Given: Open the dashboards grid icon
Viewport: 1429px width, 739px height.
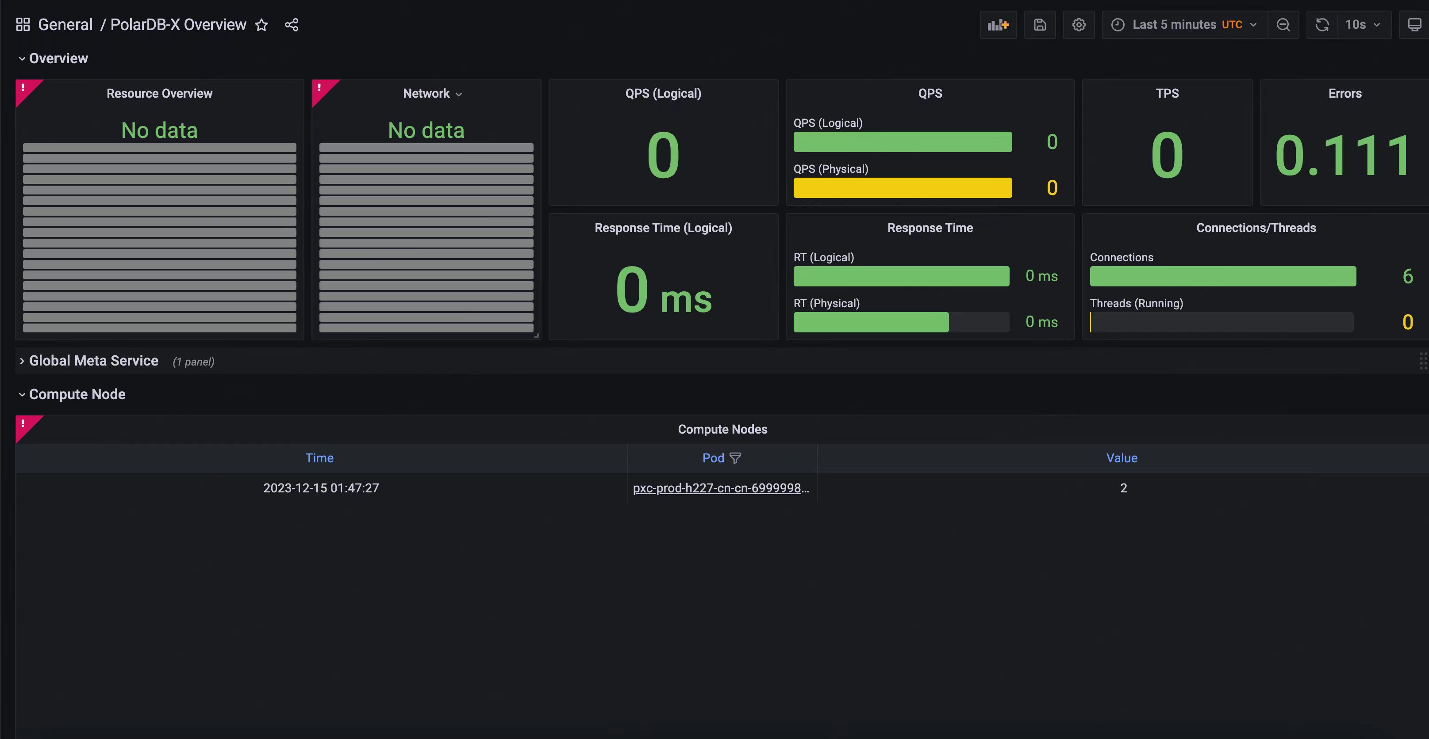Looking at the screenshot, I should pyautogui.click(x=23, y=24).
